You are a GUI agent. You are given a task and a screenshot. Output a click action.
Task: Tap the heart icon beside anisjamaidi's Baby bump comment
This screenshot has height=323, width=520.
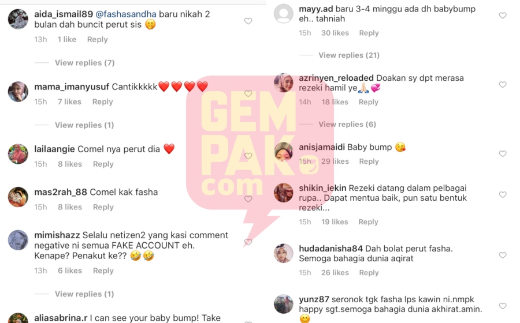[503, 153]
